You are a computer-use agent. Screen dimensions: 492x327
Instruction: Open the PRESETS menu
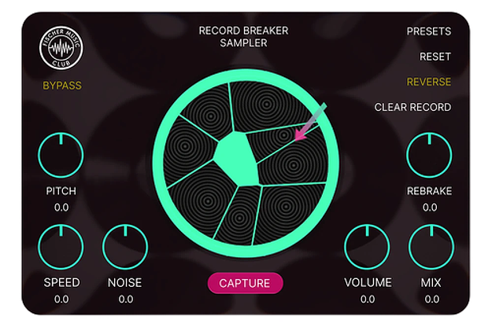tap(428, 31)
